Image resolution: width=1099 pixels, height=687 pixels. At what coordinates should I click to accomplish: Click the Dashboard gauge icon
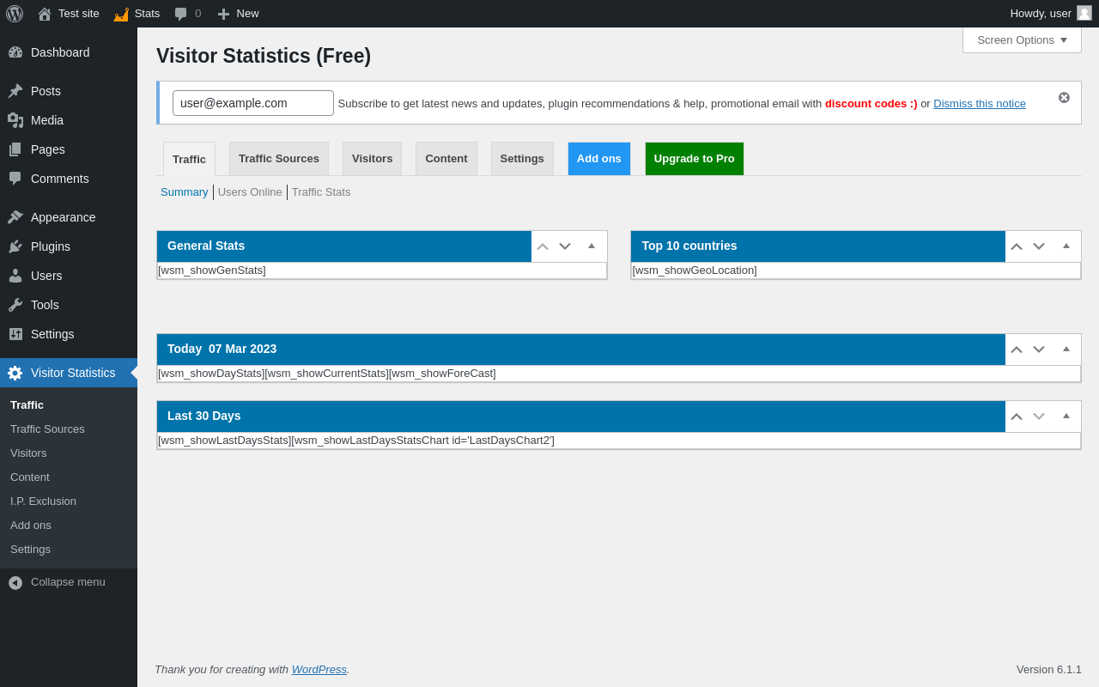click(15, 52)
